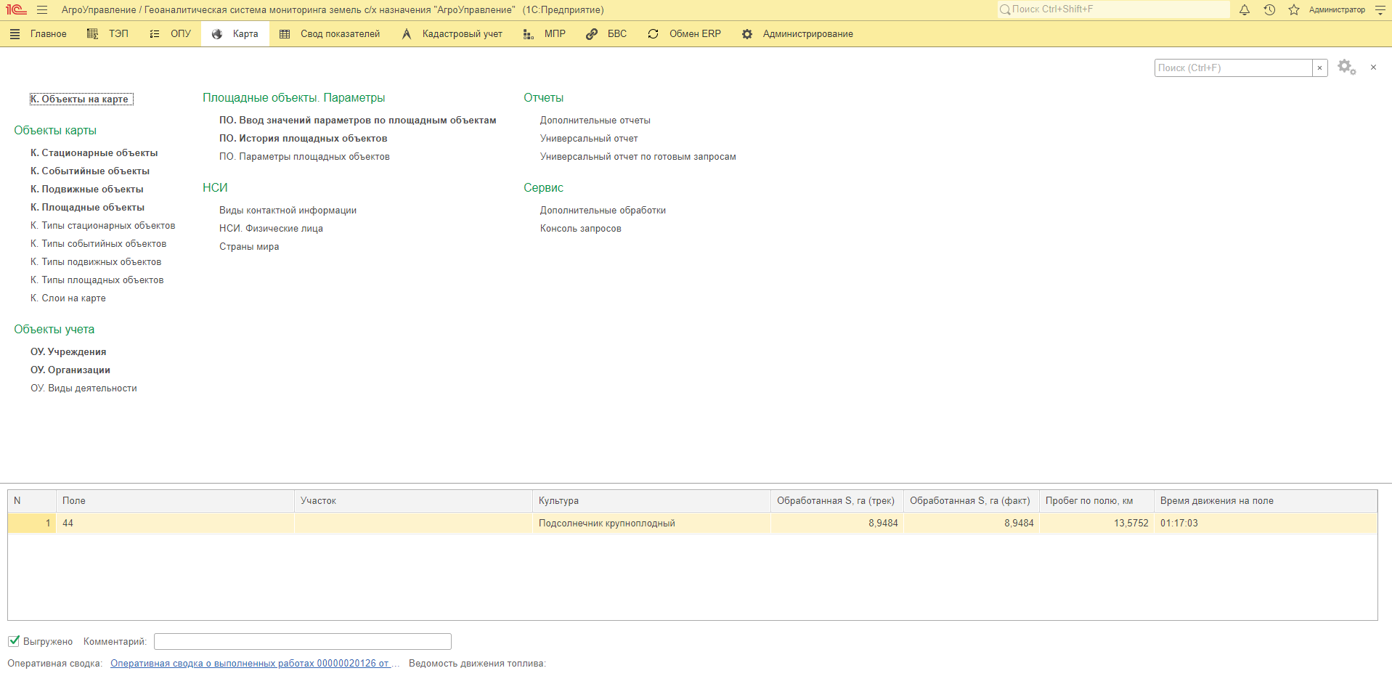This screenshot has width=1392, height=676.
Task: Click the Поле column header
Action: point(175,501)
